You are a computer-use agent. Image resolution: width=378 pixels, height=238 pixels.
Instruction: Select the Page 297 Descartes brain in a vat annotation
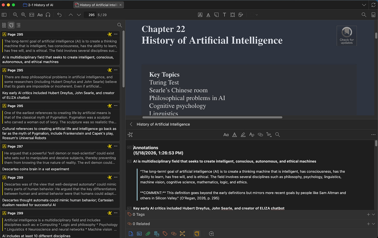[x=60, y=158]
